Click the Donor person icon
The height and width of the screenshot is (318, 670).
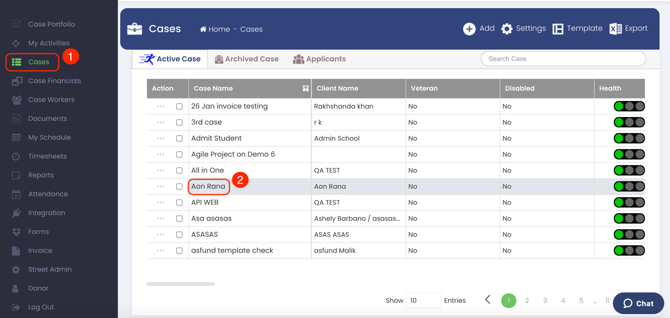pyautogui.click(x=15, y=288)
